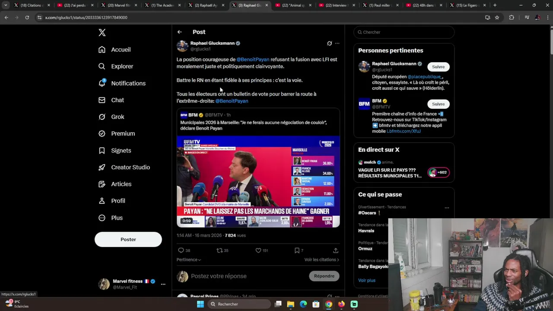553x311 pixels.
Task: Open Notifications in sidebar
Action: [122, 83]
